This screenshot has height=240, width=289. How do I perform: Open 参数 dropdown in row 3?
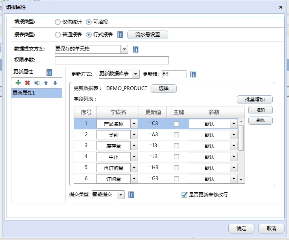pos(234,146)
